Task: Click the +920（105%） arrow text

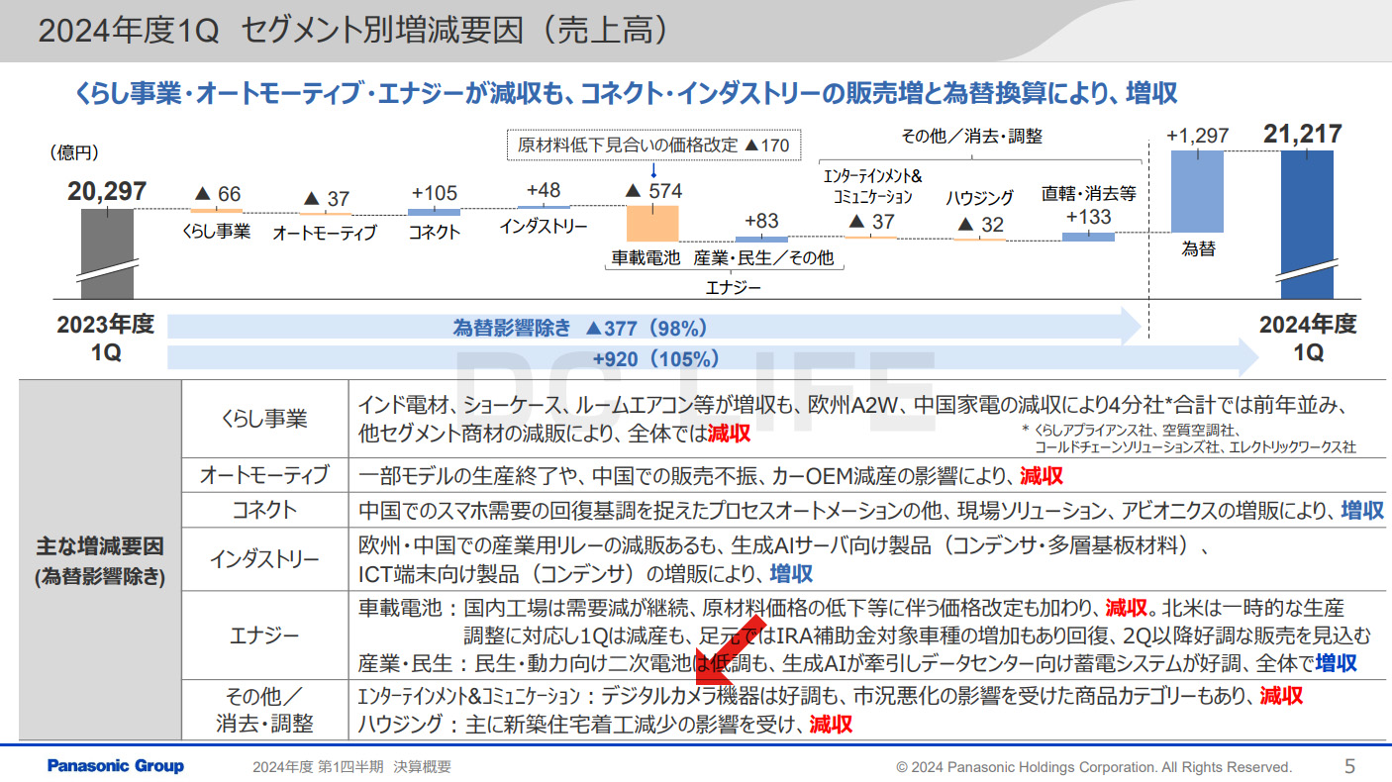Action: pyautogui.click(x=655, y=358)
